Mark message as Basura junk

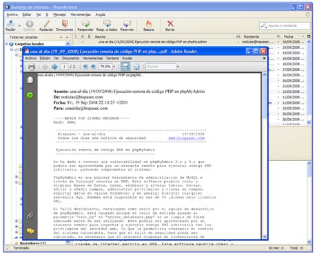[149, 25]
